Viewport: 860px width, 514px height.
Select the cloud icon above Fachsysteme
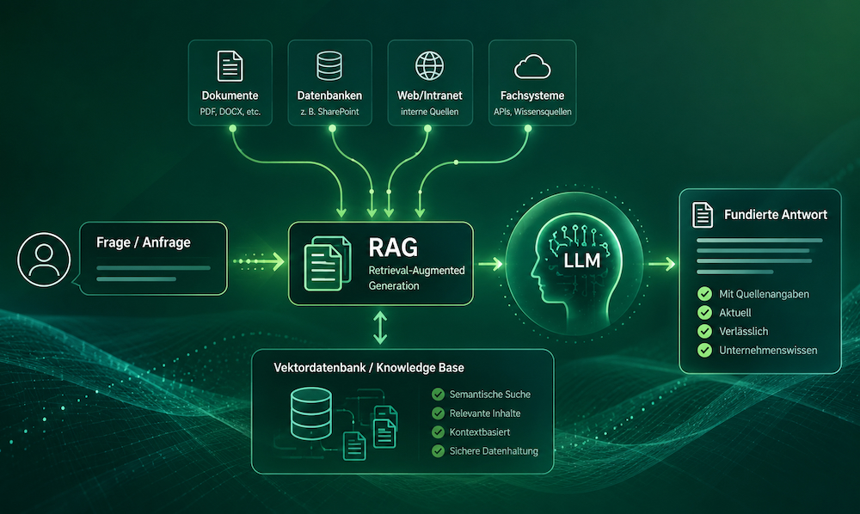532,67
